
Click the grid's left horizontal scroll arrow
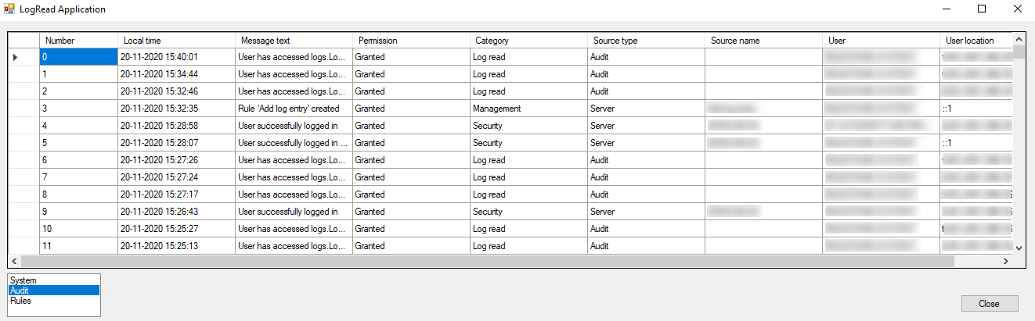pyautogui.click(x=15, y=262)
